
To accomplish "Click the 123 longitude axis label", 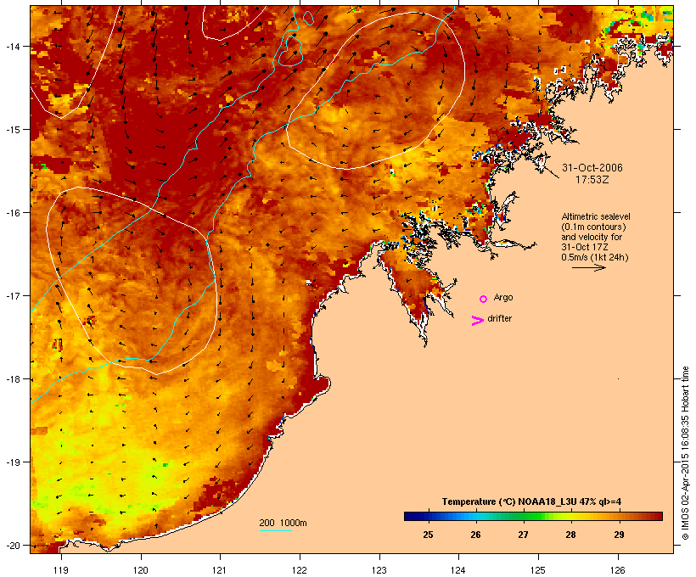I will point(379,570).
